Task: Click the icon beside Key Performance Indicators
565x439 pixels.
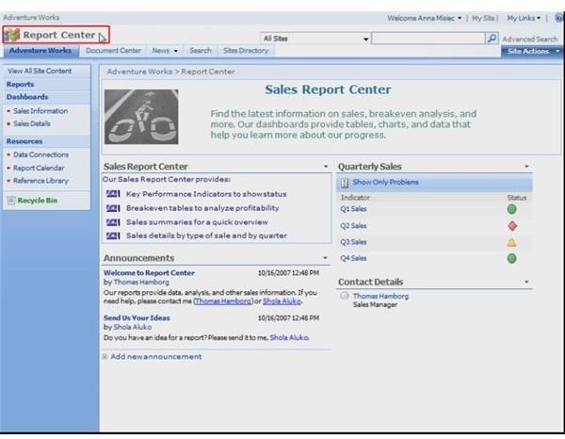Action: pos(113,194)
